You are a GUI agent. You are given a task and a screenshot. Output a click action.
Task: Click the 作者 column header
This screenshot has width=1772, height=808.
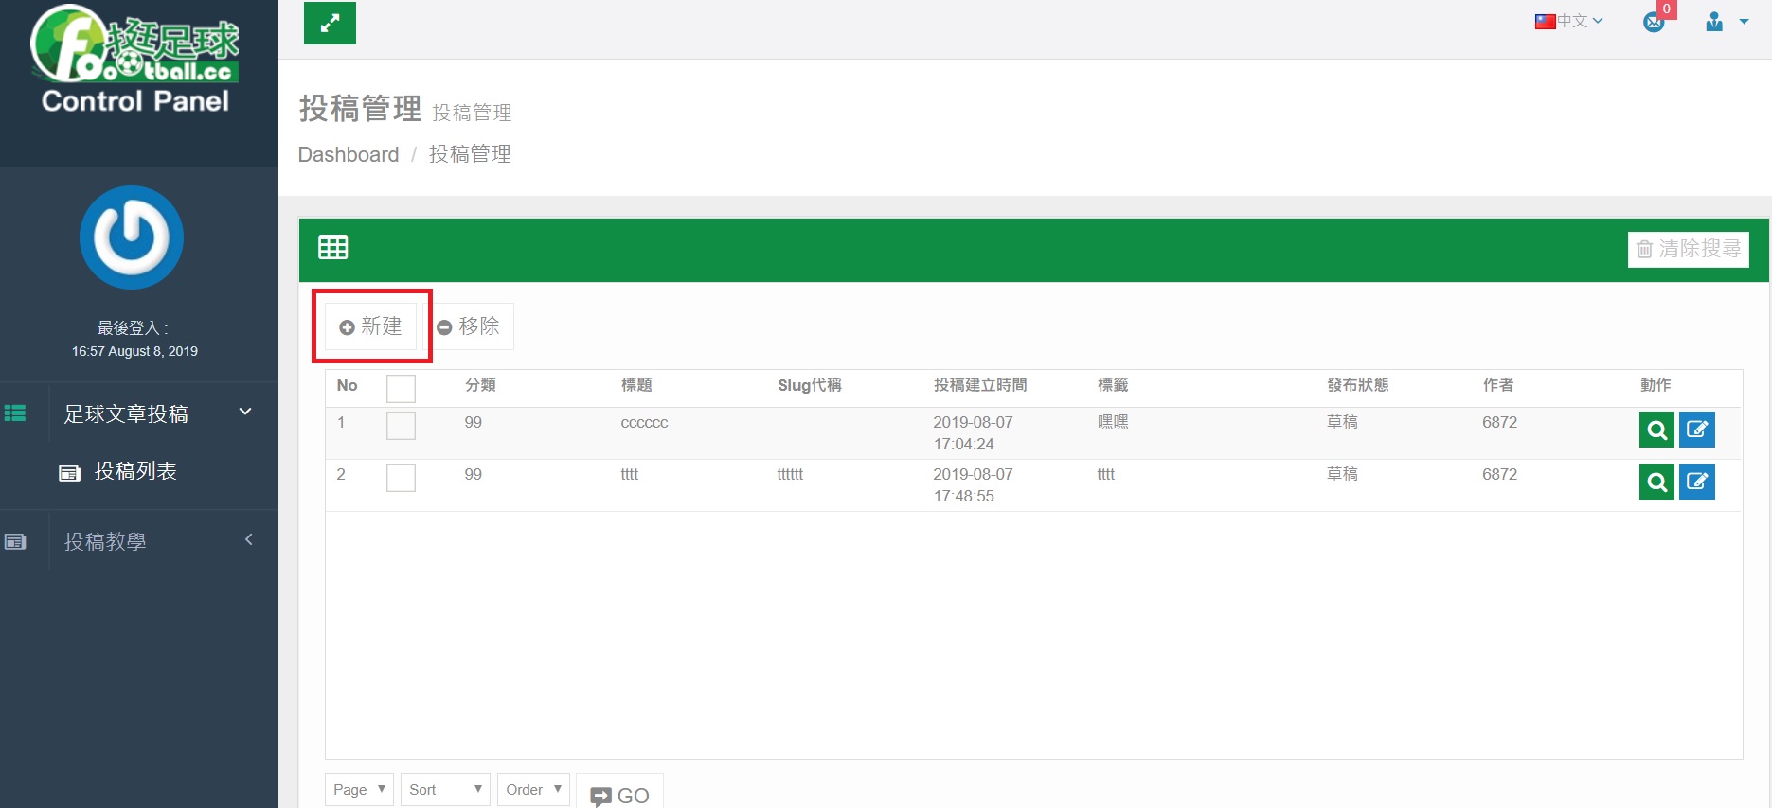1498,385
